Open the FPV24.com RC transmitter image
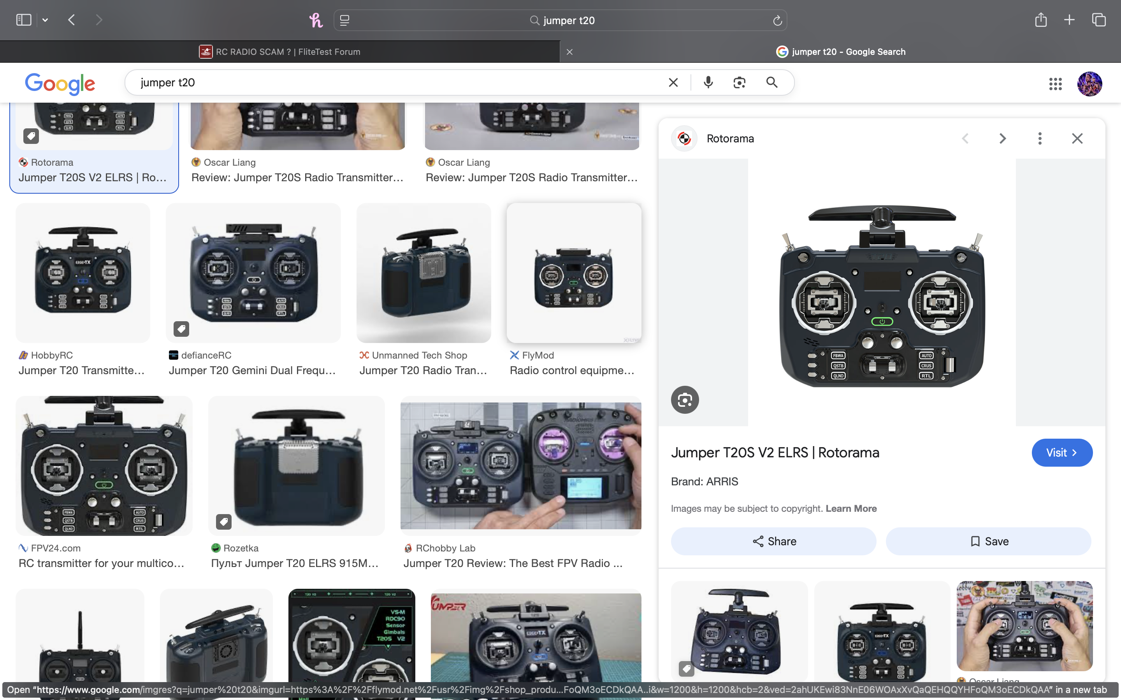This screenshot has width=1121, height=700. [x=104, y=466]
